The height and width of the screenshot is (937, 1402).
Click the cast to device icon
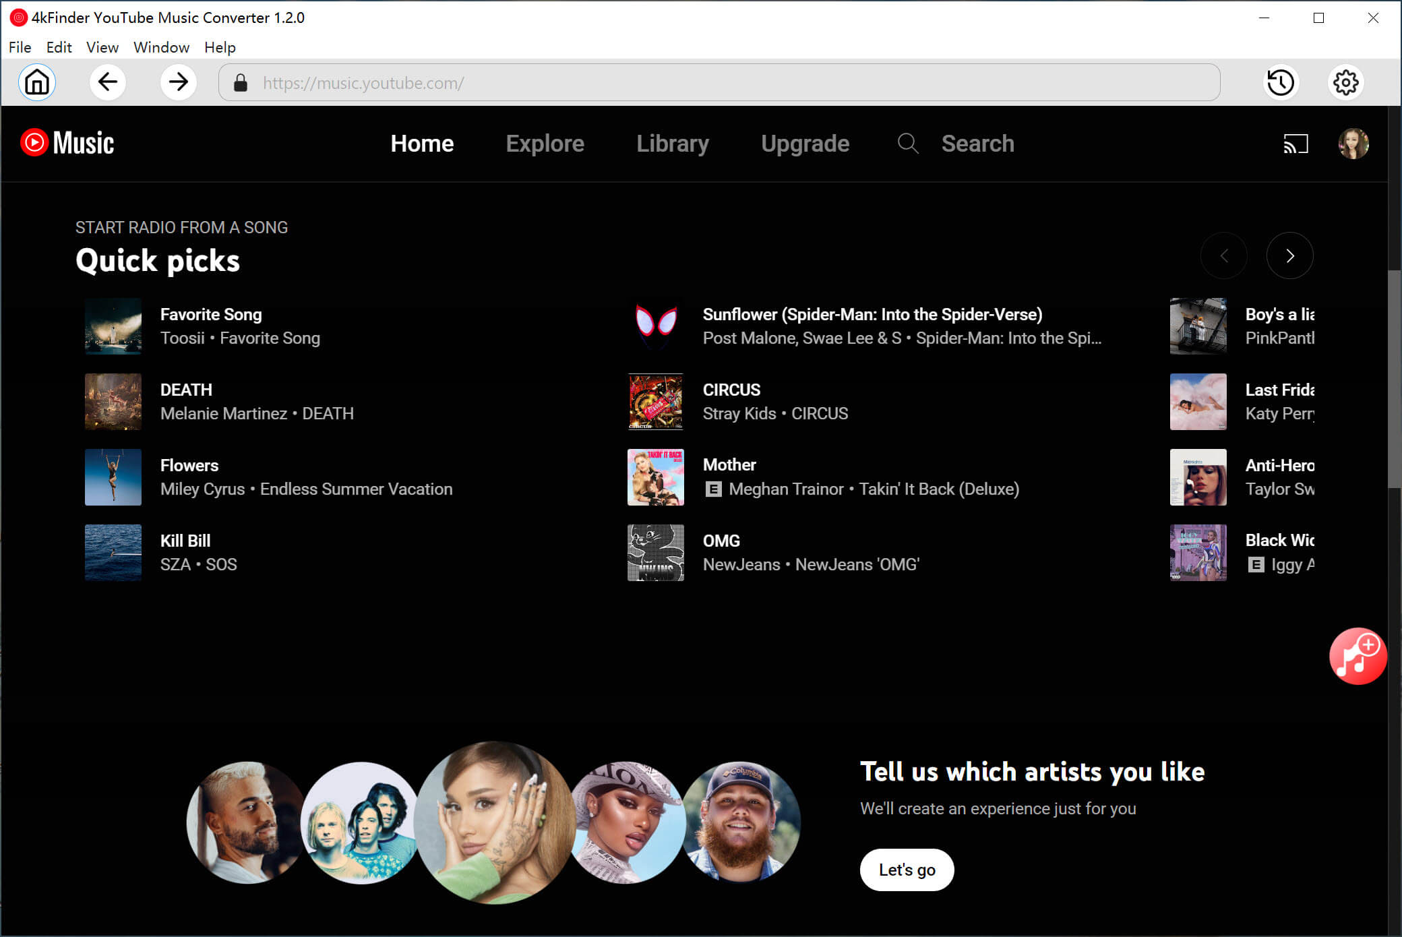click(1295, 144)
